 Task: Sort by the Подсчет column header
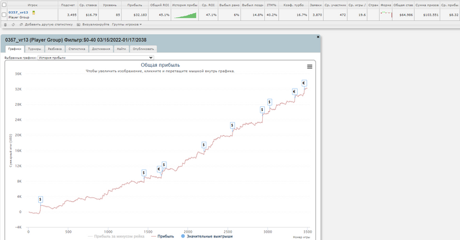[68, 5]
